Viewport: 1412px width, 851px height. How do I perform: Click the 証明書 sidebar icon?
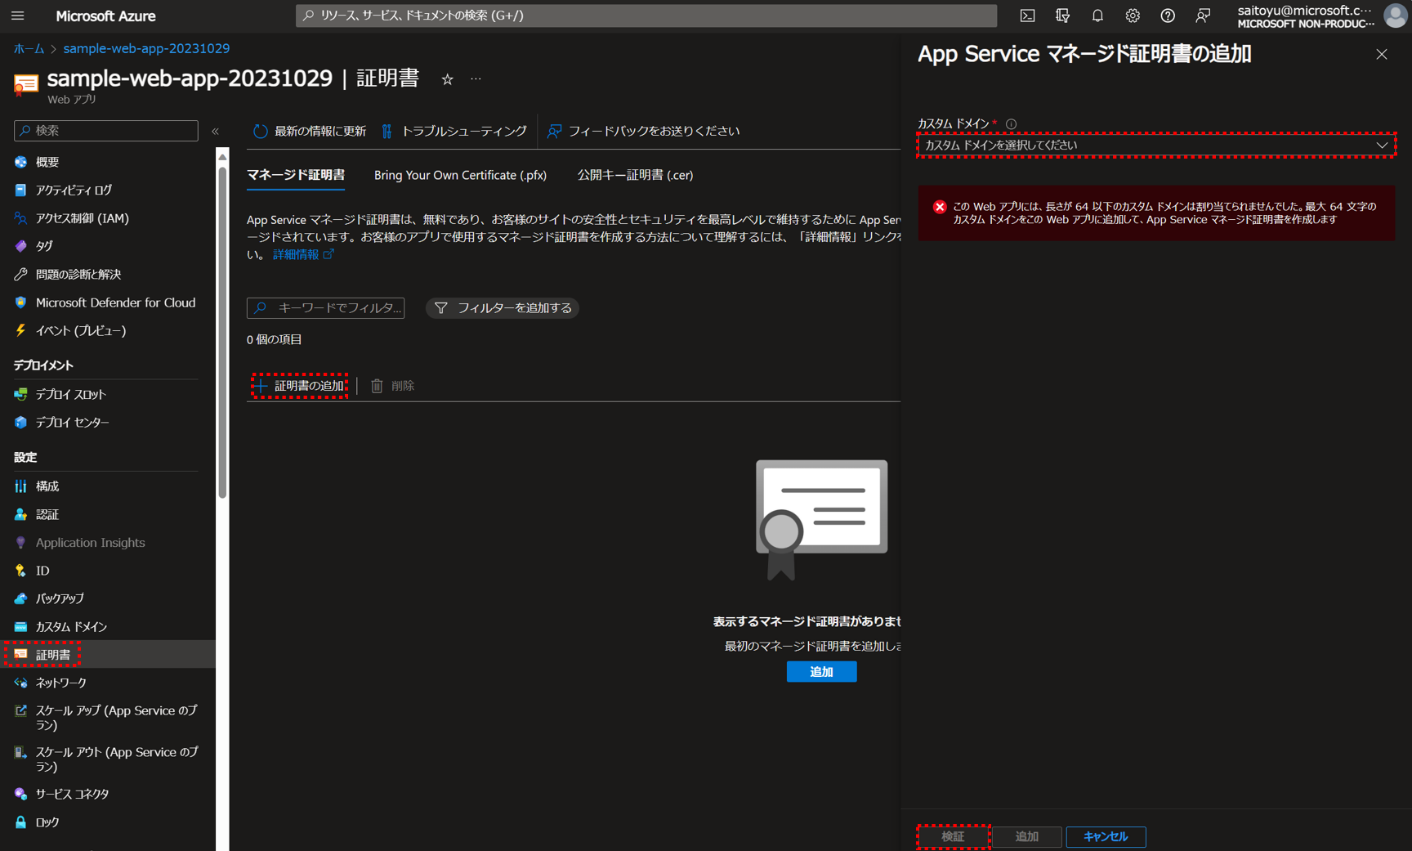point(20,654)
